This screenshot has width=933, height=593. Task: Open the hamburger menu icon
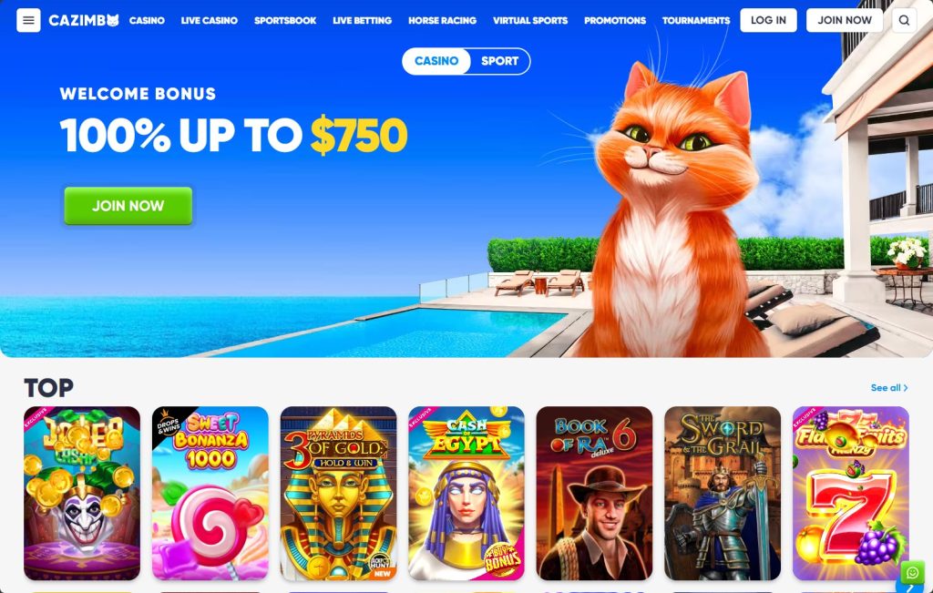point(28,20)
